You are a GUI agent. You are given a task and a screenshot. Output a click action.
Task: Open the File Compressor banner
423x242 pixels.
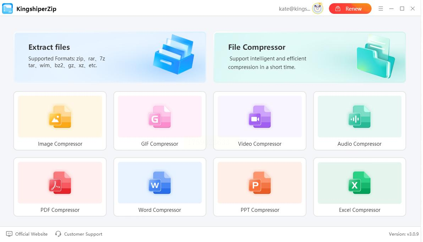click(309, 57)
